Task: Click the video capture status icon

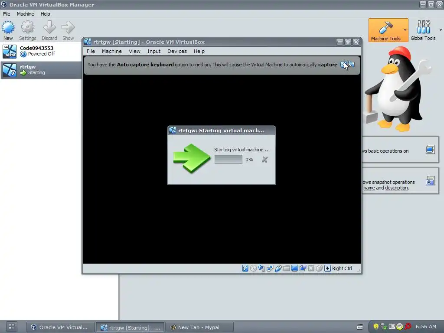Action: (303, 268)
